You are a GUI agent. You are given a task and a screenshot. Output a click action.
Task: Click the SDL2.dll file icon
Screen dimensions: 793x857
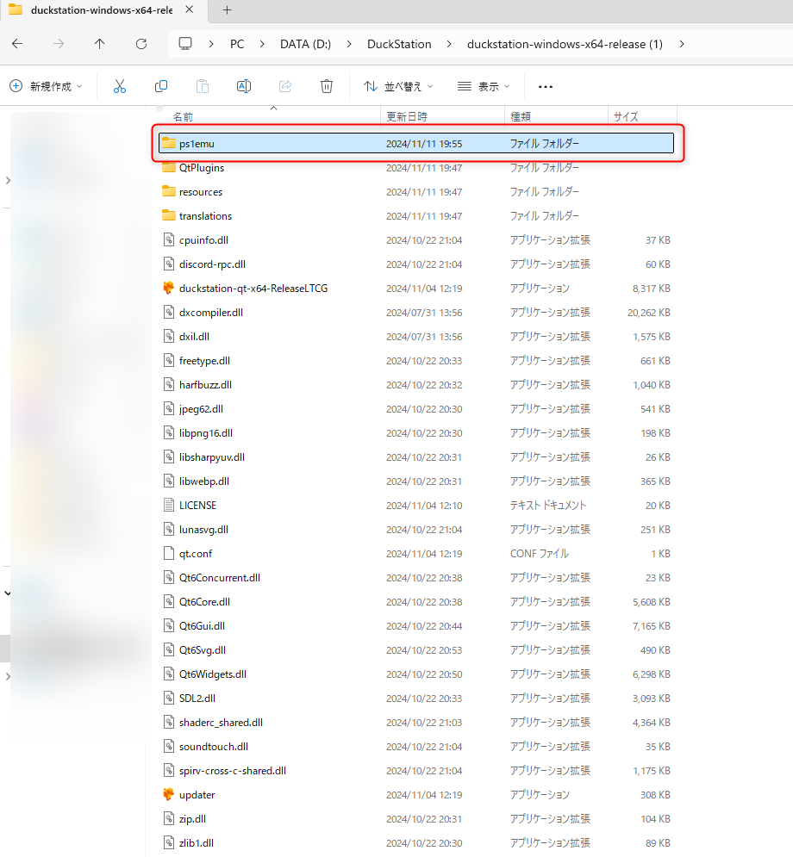(169, 698)
